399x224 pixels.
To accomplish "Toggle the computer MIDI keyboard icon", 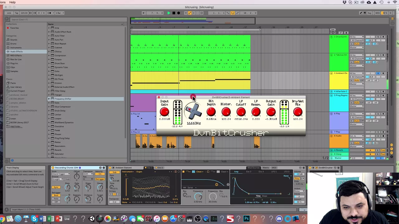I will pyautogui.click(x=365, y=13).
